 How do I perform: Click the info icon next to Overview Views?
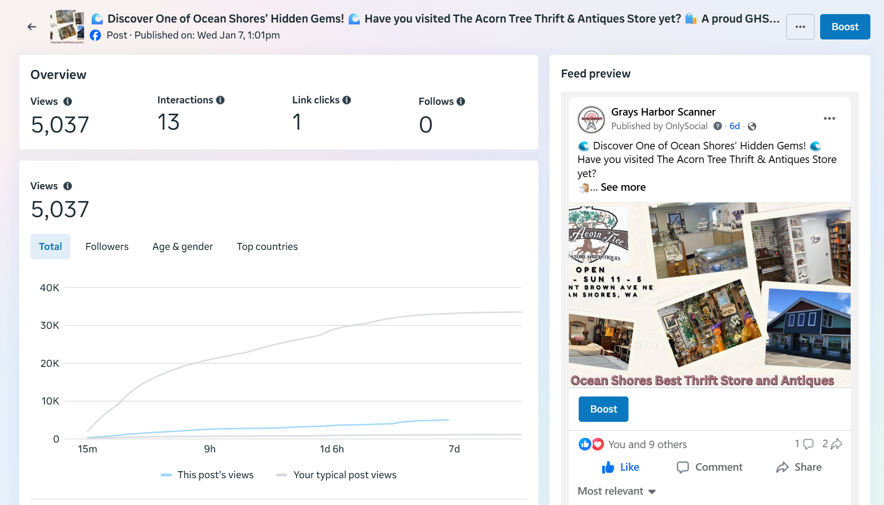point(68,101)
